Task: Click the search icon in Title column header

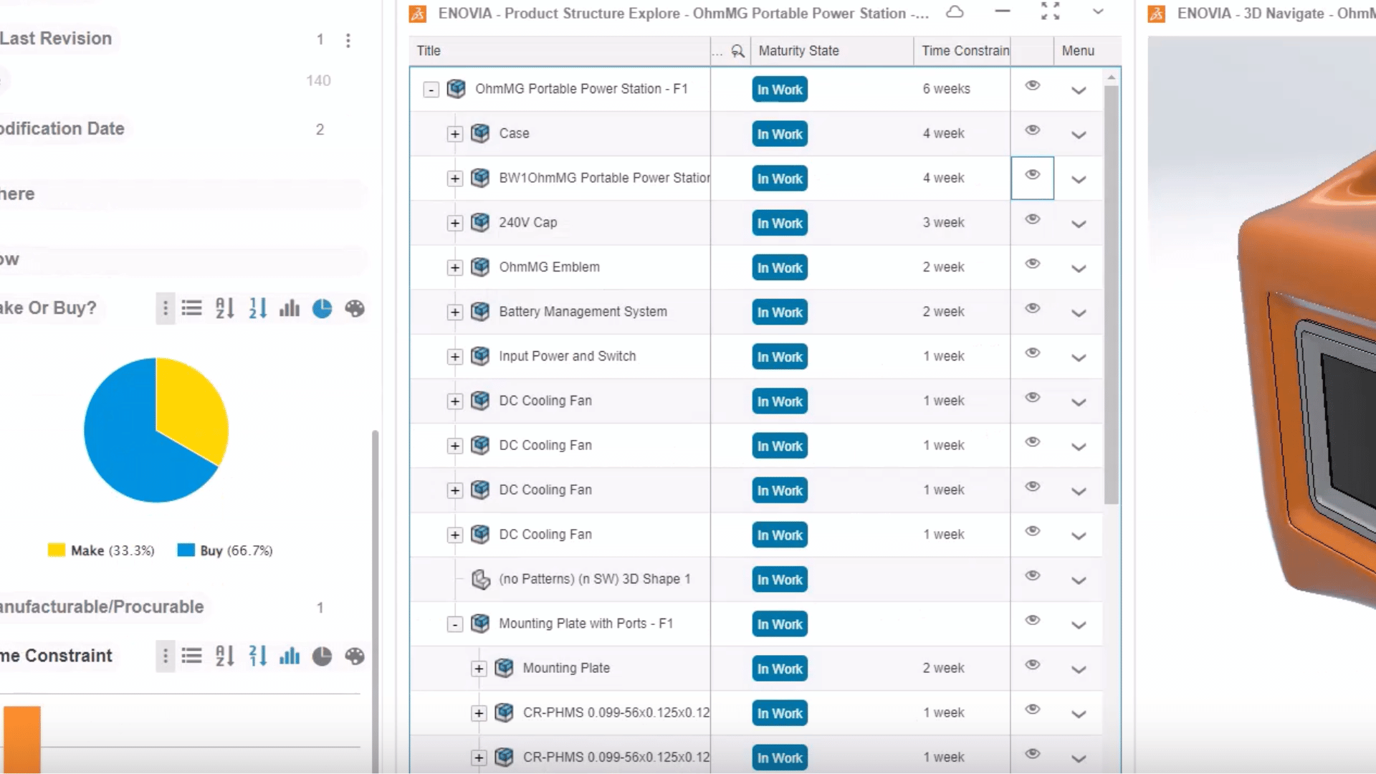Action: click(737, 51)
